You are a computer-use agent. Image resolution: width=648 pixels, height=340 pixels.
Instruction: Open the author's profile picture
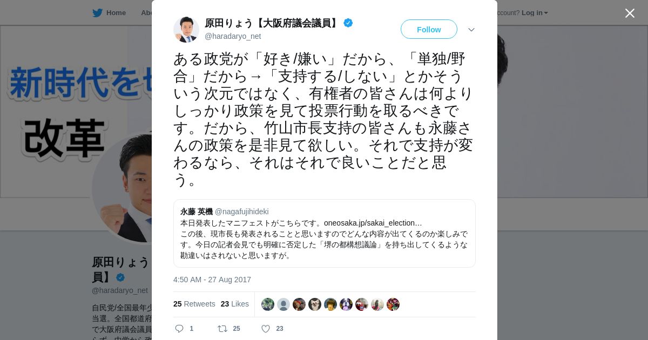pyautogui.click(x=186, y=29)
